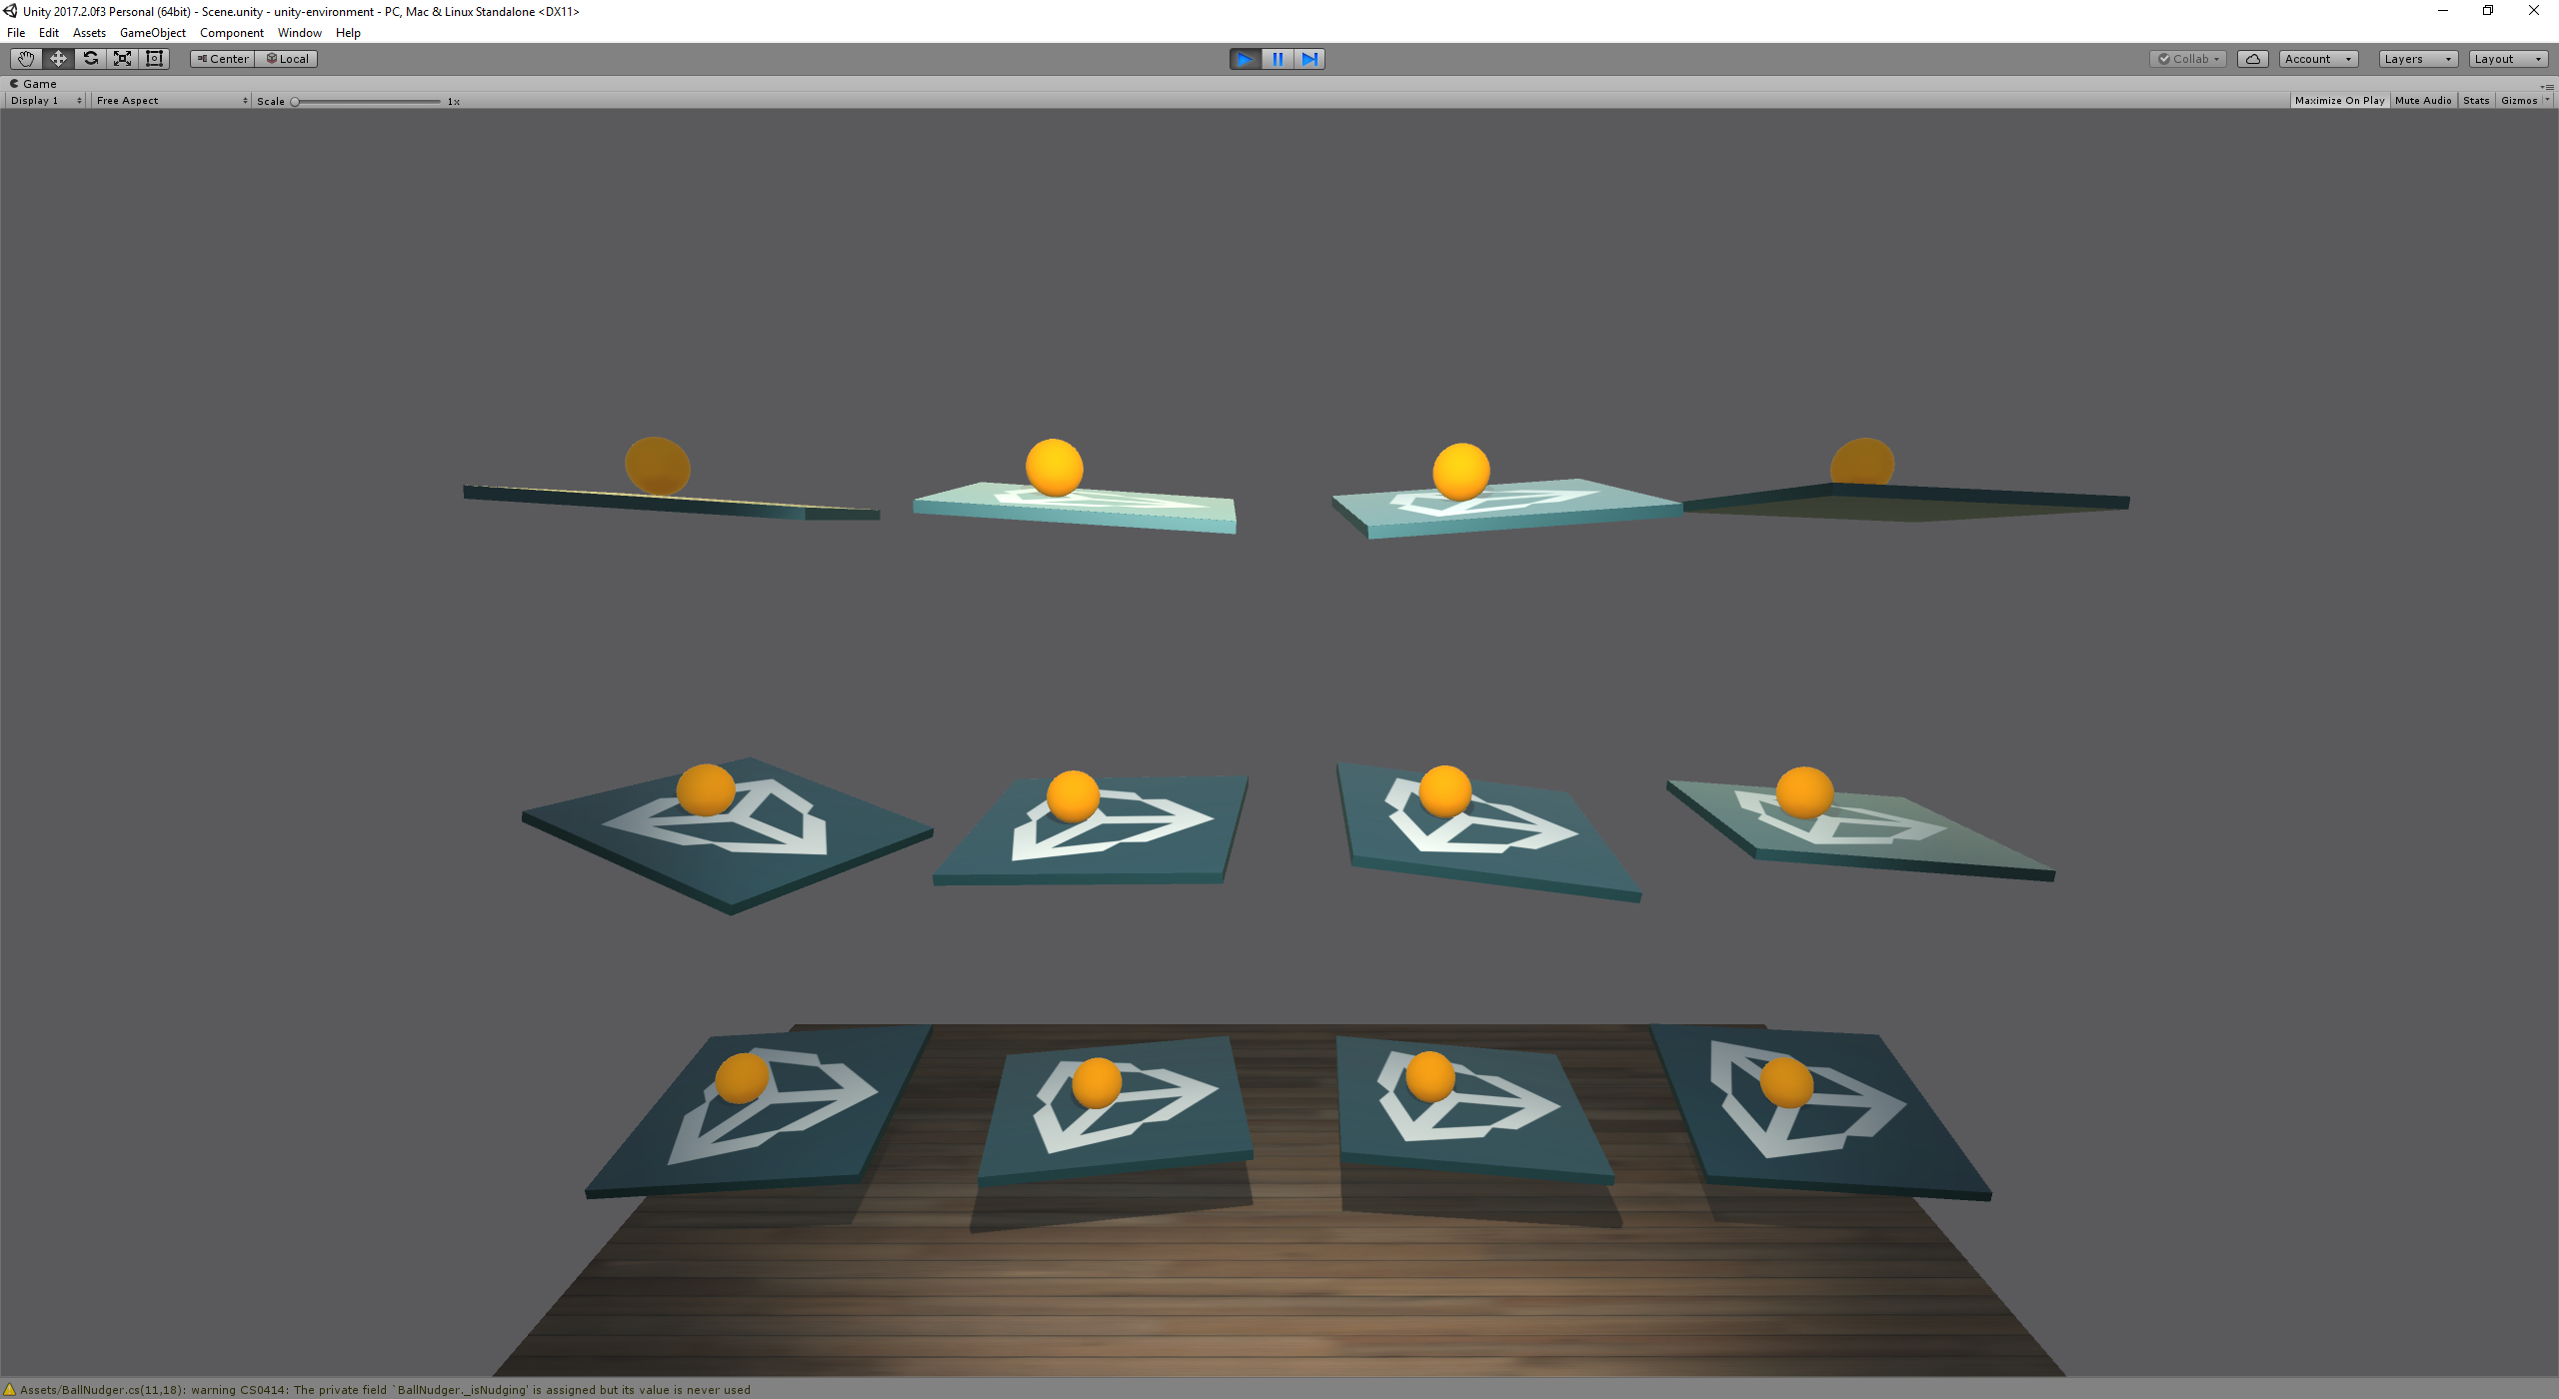Enable Maximize On Play

[x=2339, y=101]
